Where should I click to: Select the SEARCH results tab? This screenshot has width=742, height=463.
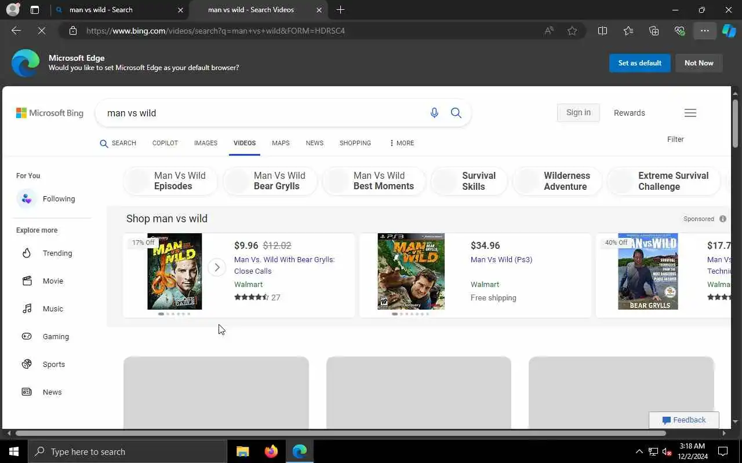coord(118,143)
